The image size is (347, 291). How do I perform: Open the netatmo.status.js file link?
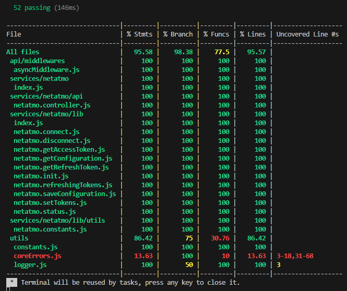point(44,212)
